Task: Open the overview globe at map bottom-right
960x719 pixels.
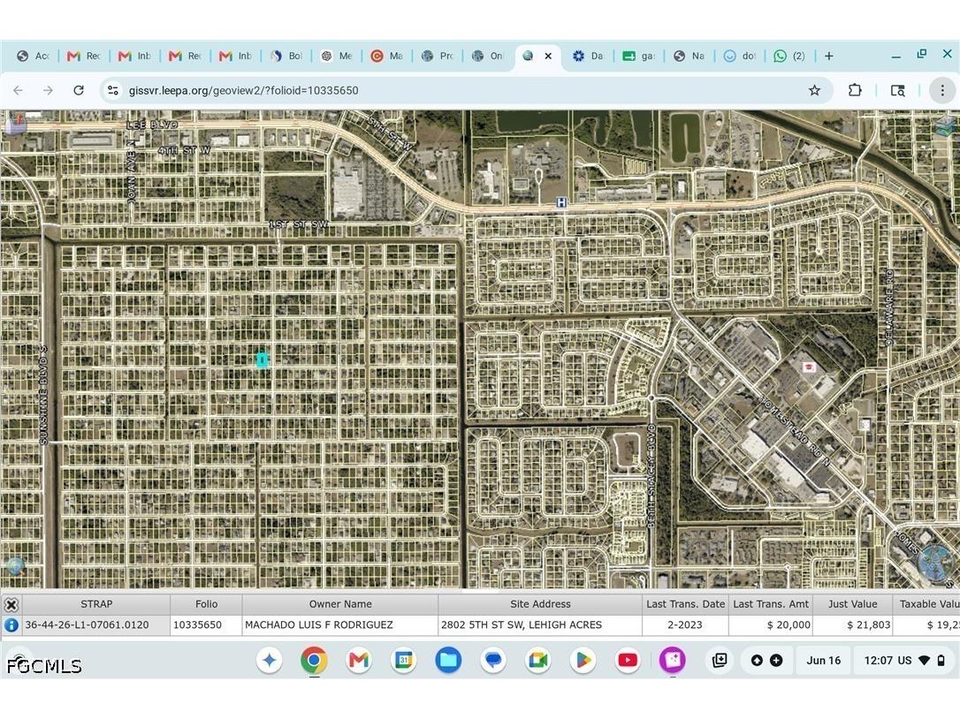Action: click(936, 561)
